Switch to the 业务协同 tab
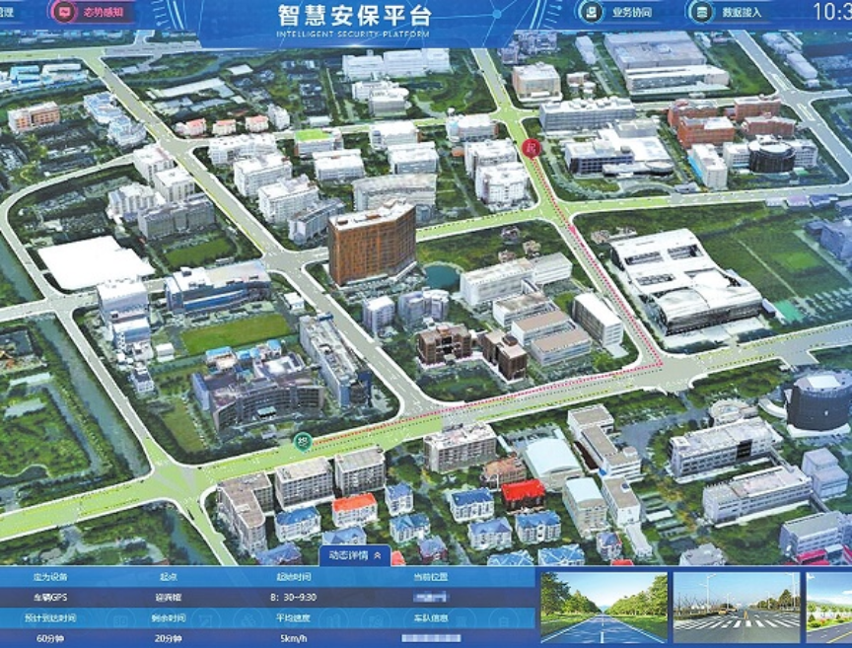The height and width of the screenshot is (648, 852). [x=619, y=13]
